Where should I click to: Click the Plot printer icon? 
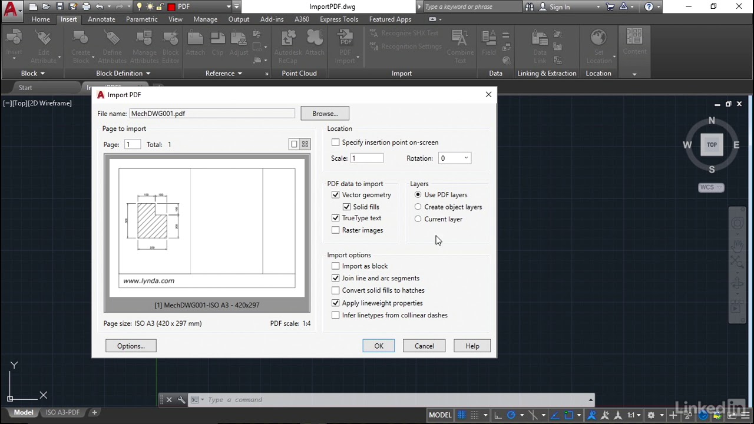point(86,7)
